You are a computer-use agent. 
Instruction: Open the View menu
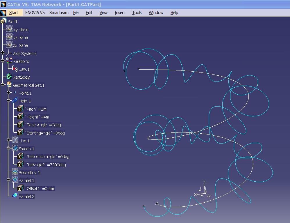pyautogui.click(x=103, y=13)
